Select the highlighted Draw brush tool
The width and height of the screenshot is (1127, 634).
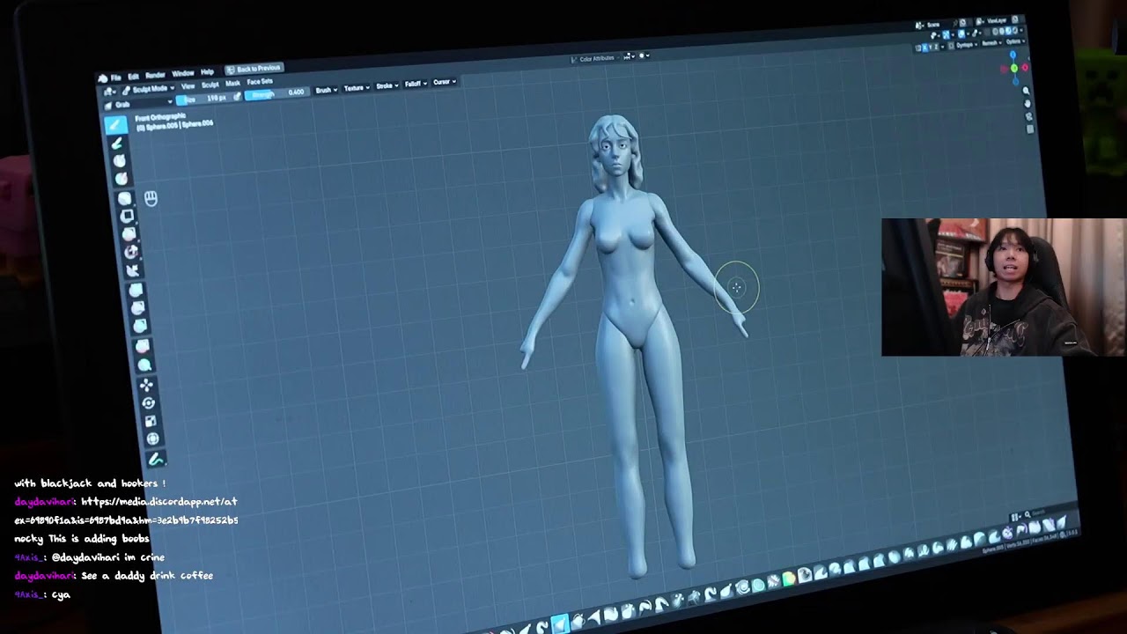pos(115,125)
